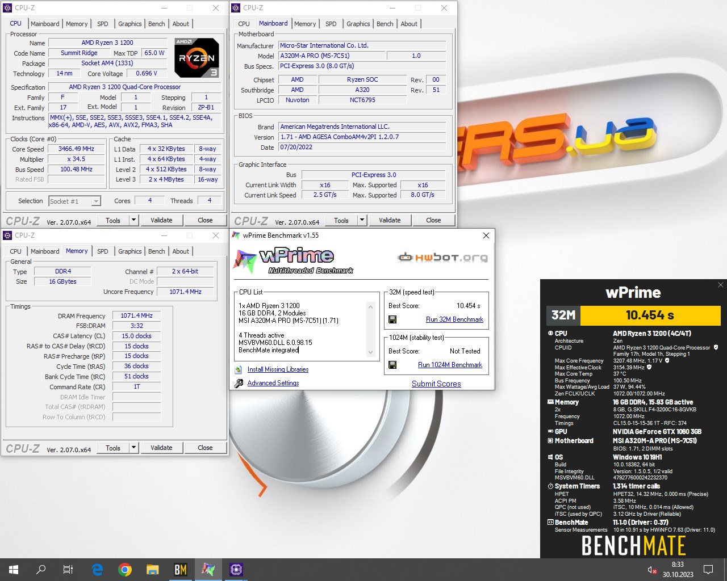Click the CPU-Z title icon in the Memory window
Screen dimensions: 727x581
[x=7, y=235]
